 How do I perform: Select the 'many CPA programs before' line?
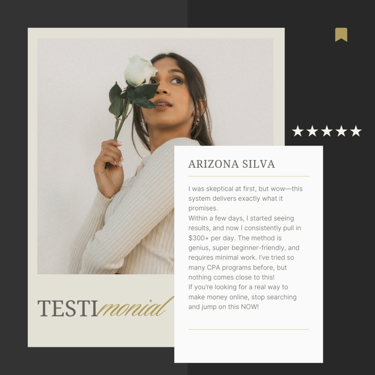coord(237,267)
